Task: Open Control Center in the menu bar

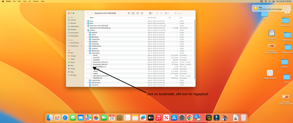Action: (x=273, y=1)
